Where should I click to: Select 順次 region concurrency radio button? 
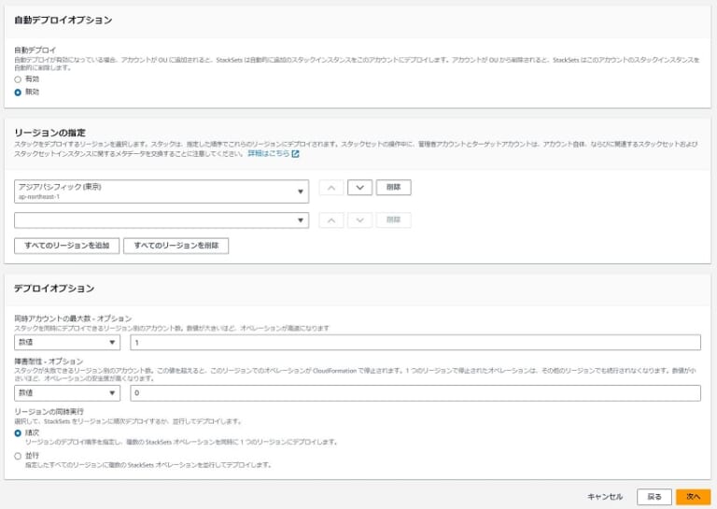tap(18, 433)
